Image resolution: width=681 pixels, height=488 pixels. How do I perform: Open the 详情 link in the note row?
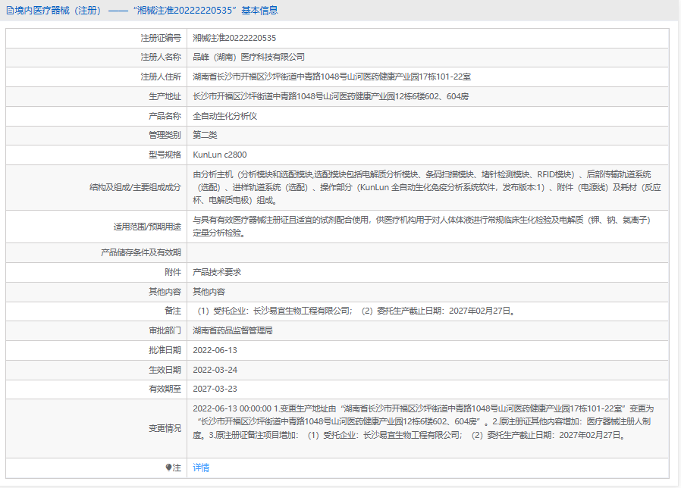[x=201, y=468]
